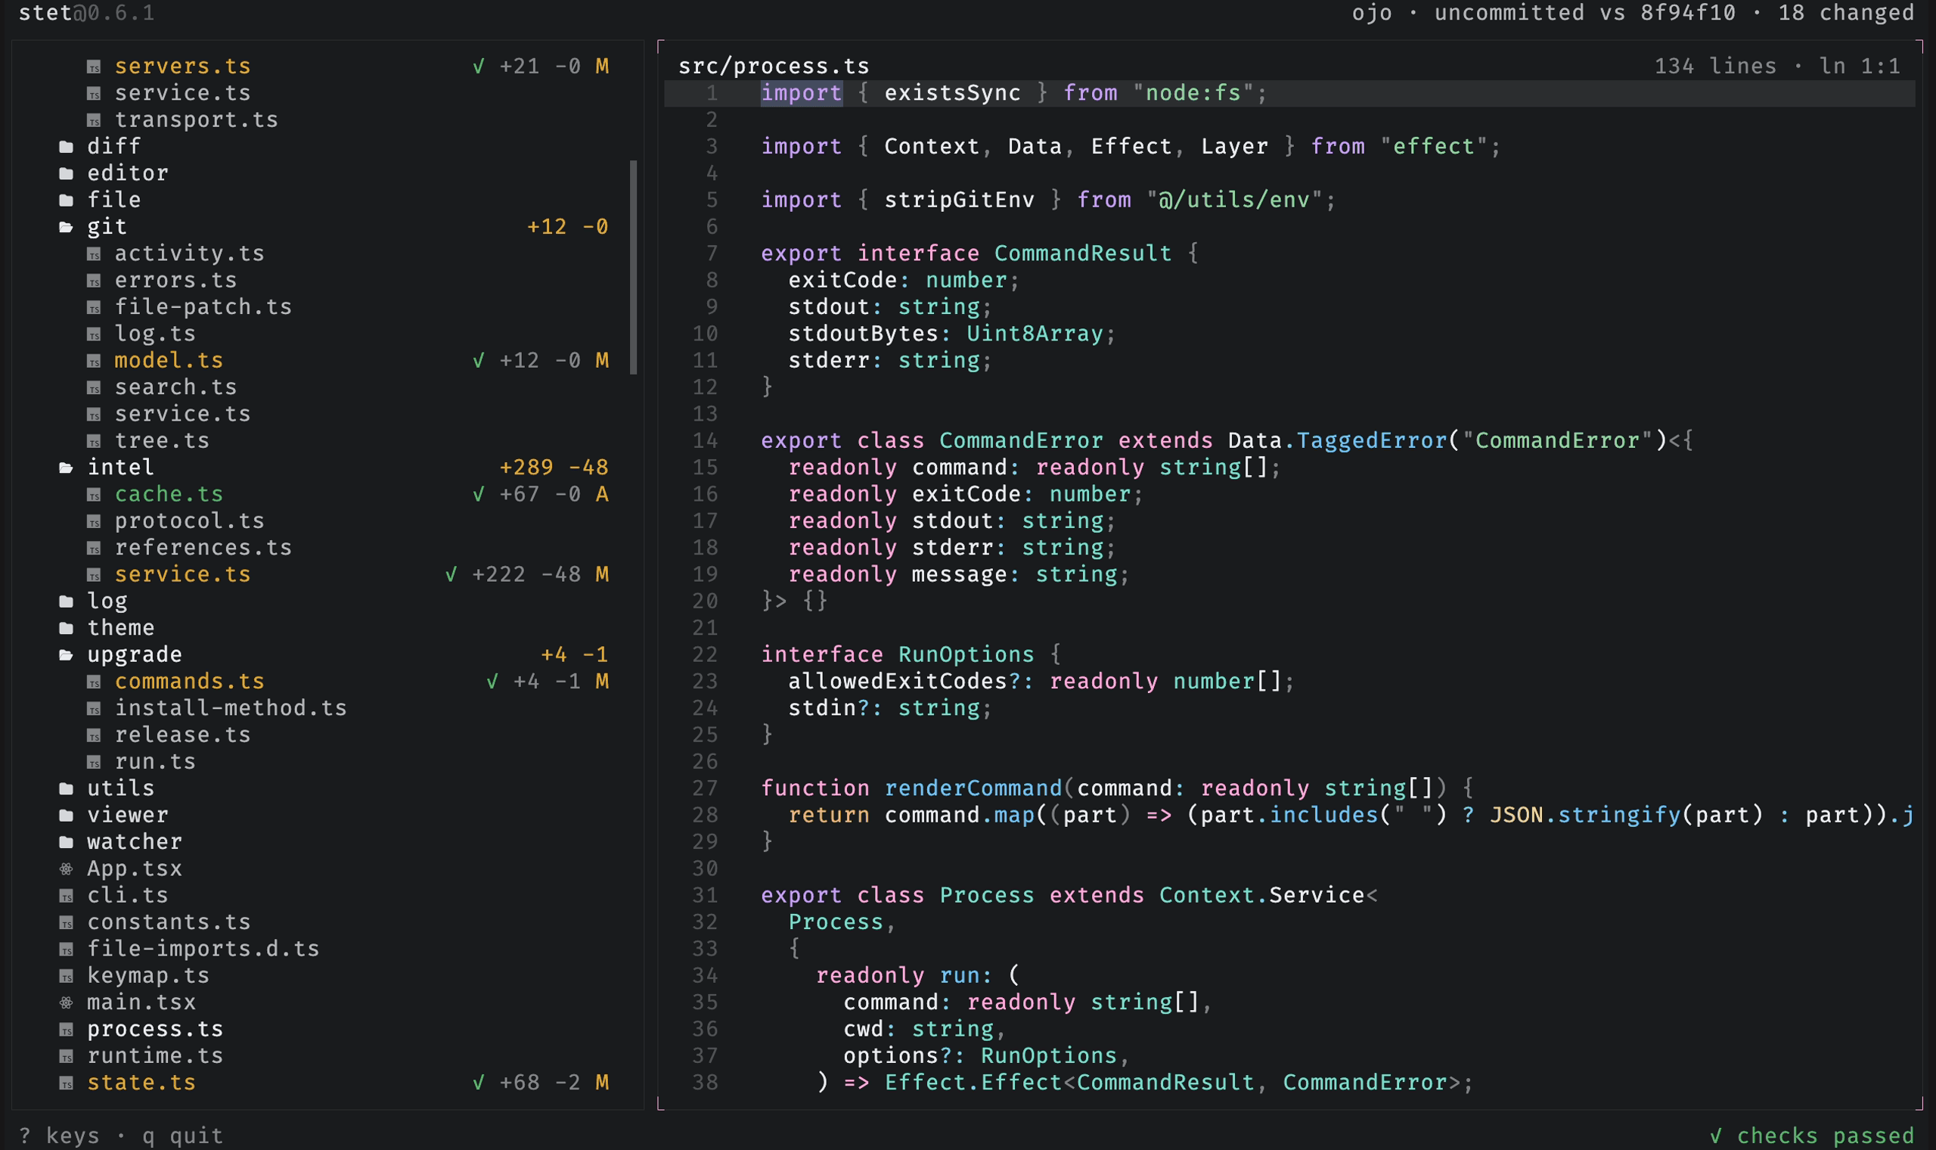Click line number 14 in the gutter
Viewport: 1936px width, 1150px height.
point(705,441)
